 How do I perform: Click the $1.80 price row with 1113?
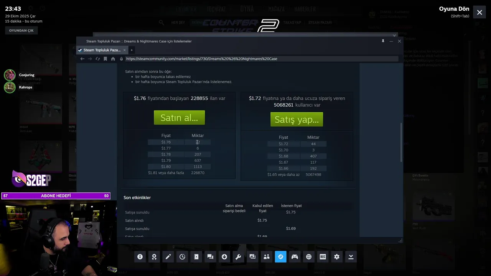point(179,167)
